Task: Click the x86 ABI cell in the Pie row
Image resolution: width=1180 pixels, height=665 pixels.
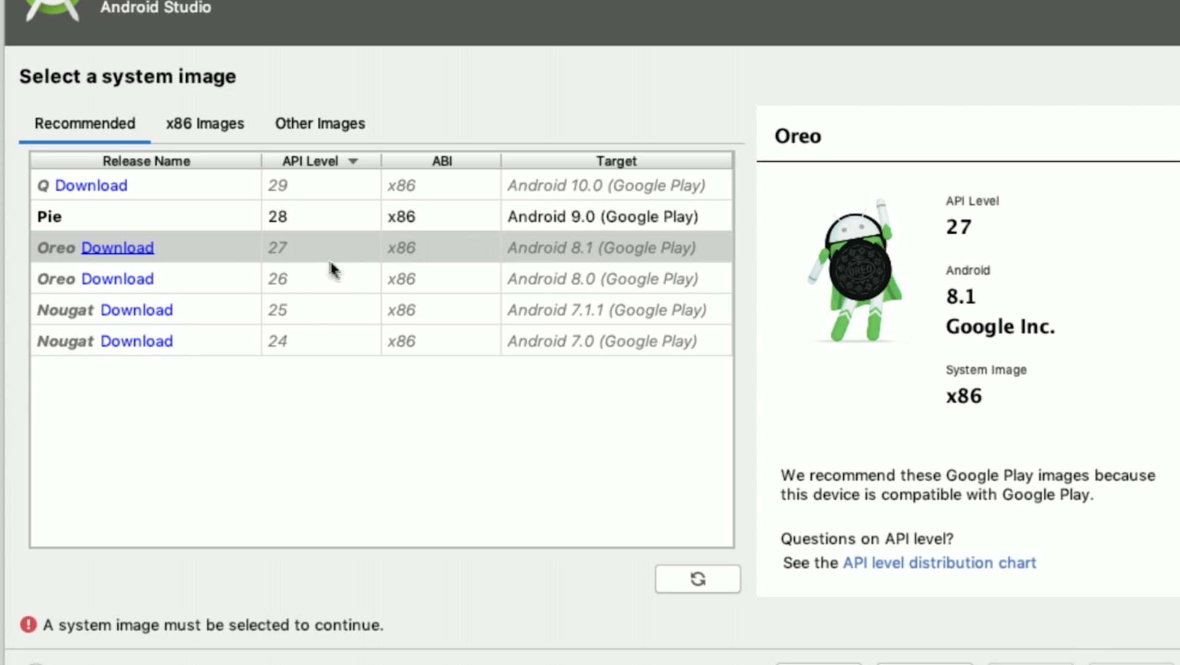Action: tap(441, 216)
